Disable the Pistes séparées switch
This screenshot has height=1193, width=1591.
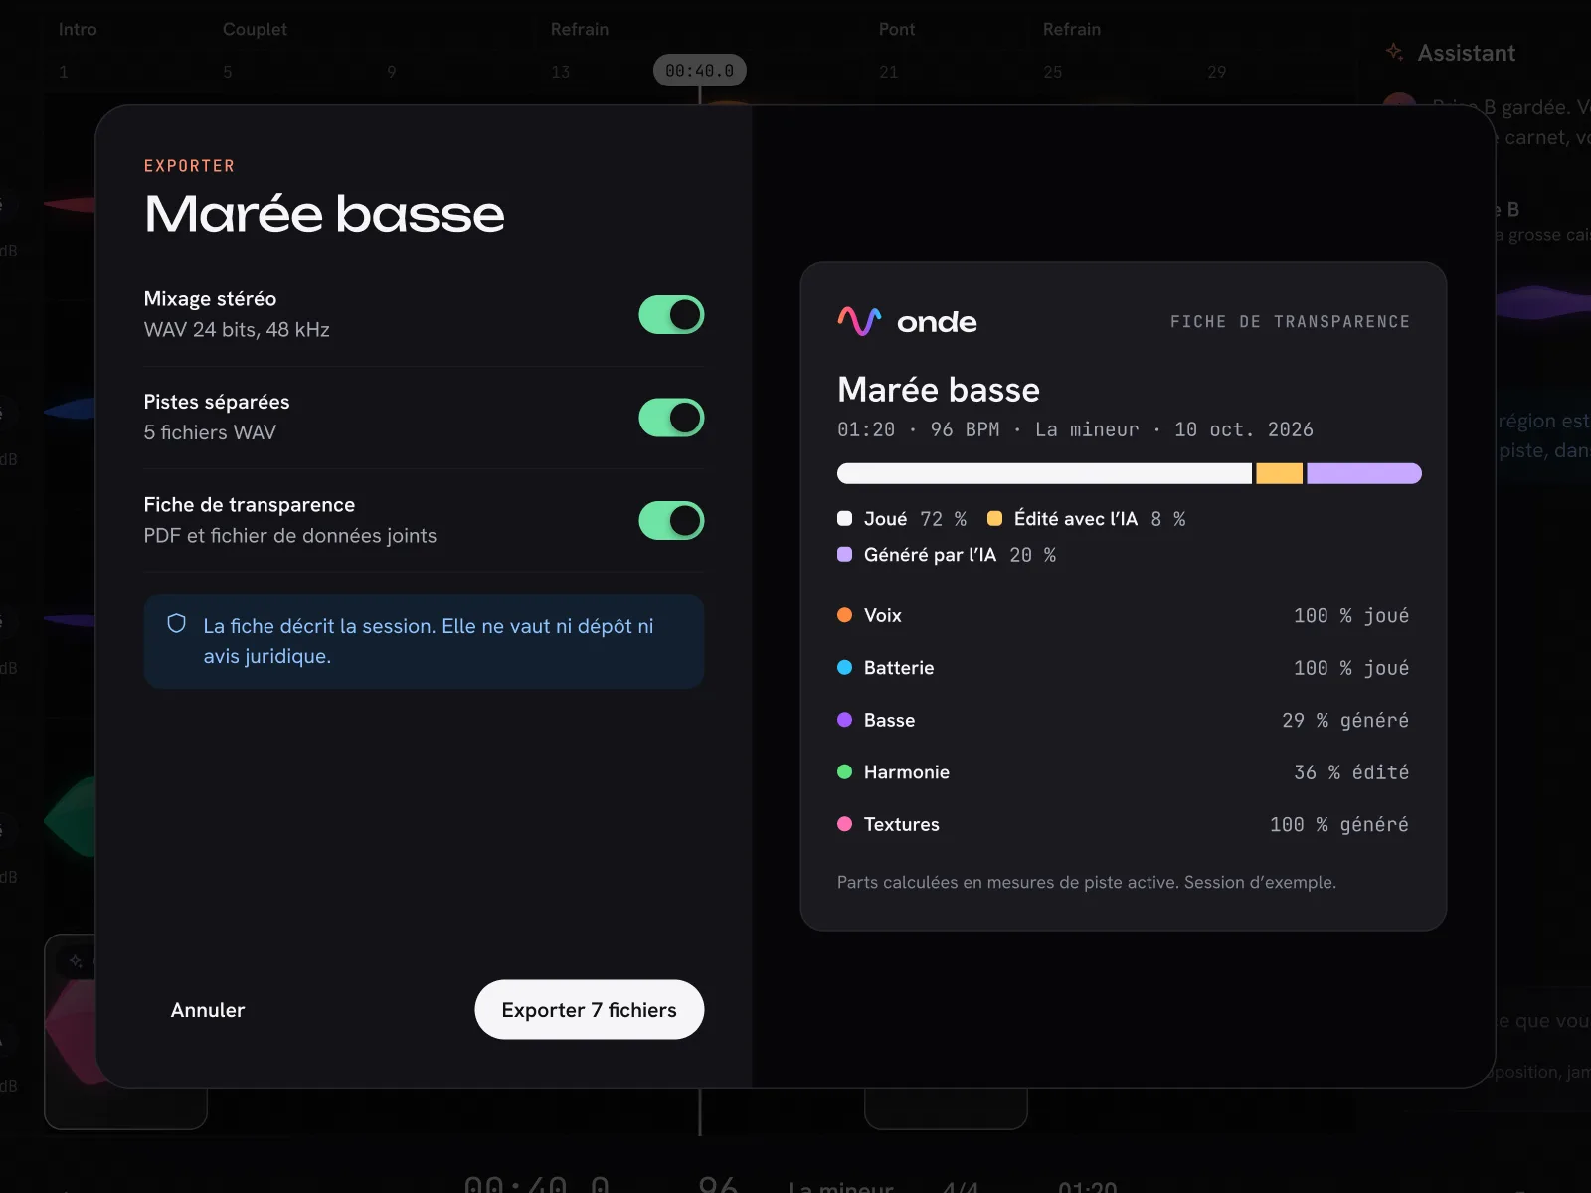coord(671,418)
